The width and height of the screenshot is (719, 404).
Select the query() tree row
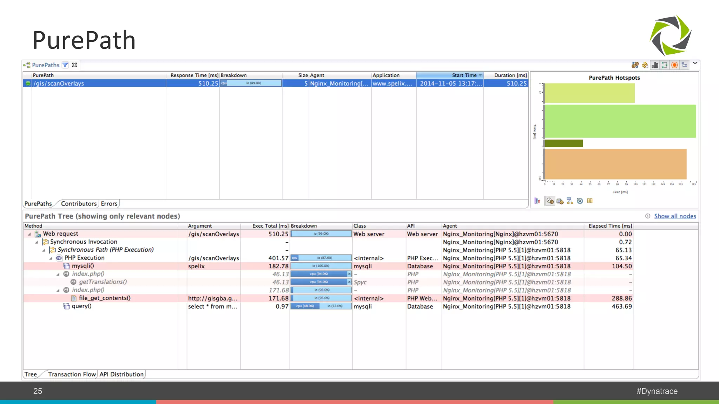tap(328, 306)
